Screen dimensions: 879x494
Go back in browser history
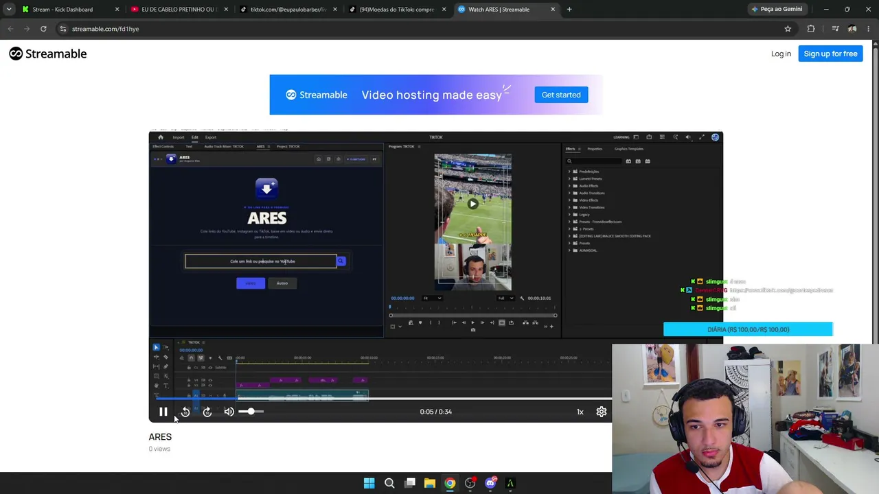10,29
